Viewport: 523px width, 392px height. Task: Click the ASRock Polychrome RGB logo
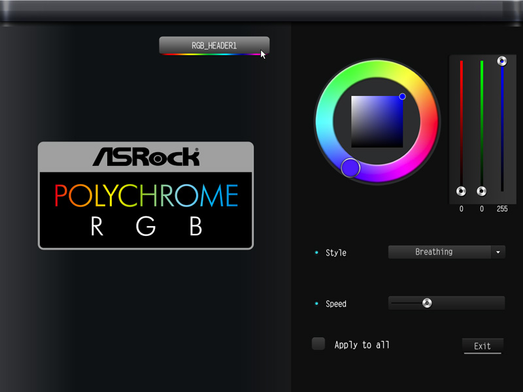146,195
